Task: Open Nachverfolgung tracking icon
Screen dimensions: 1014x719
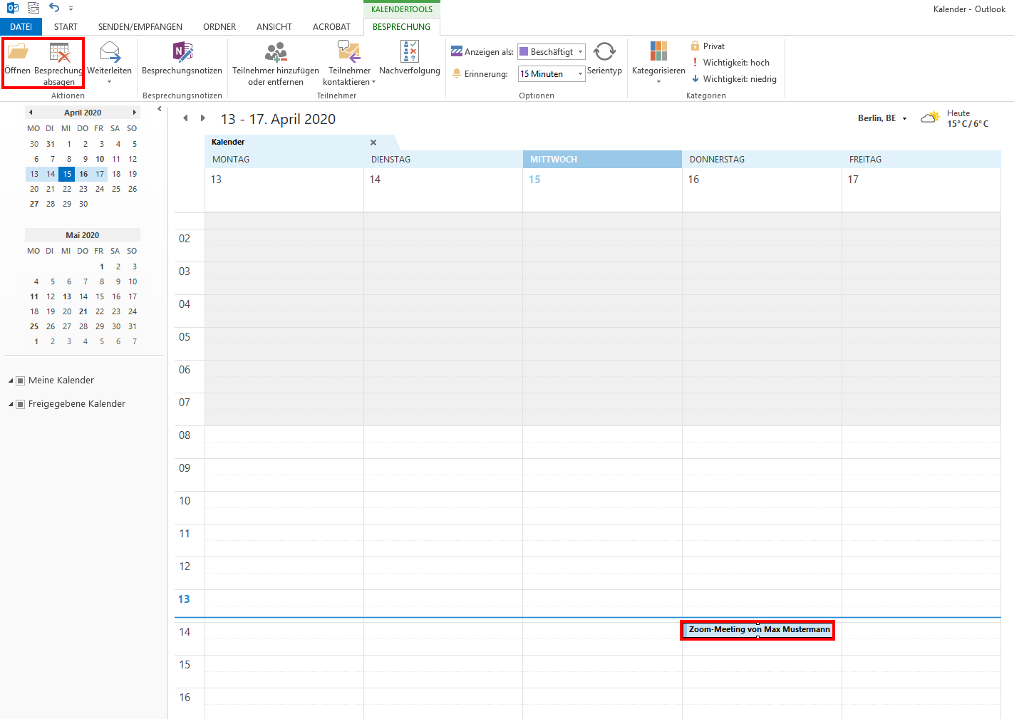Action: pyautogui.click(x=410, y=53)
